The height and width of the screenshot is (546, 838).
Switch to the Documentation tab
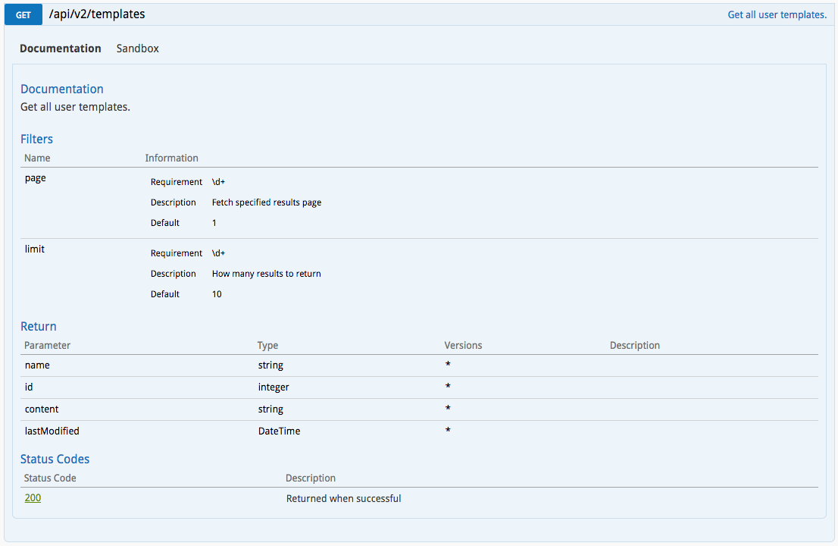pyautogui.click(x=61, y=49)
